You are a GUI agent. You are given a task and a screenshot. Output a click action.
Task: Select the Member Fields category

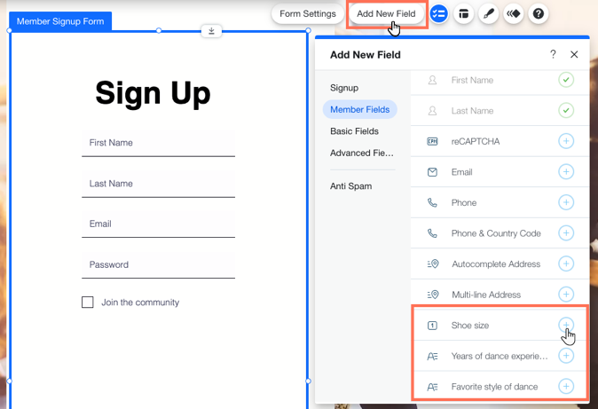(359, 109)
